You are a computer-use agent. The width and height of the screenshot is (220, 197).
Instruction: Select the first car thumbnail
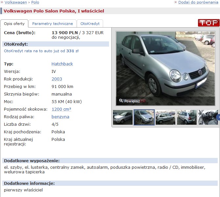click(x=122, y=117)
